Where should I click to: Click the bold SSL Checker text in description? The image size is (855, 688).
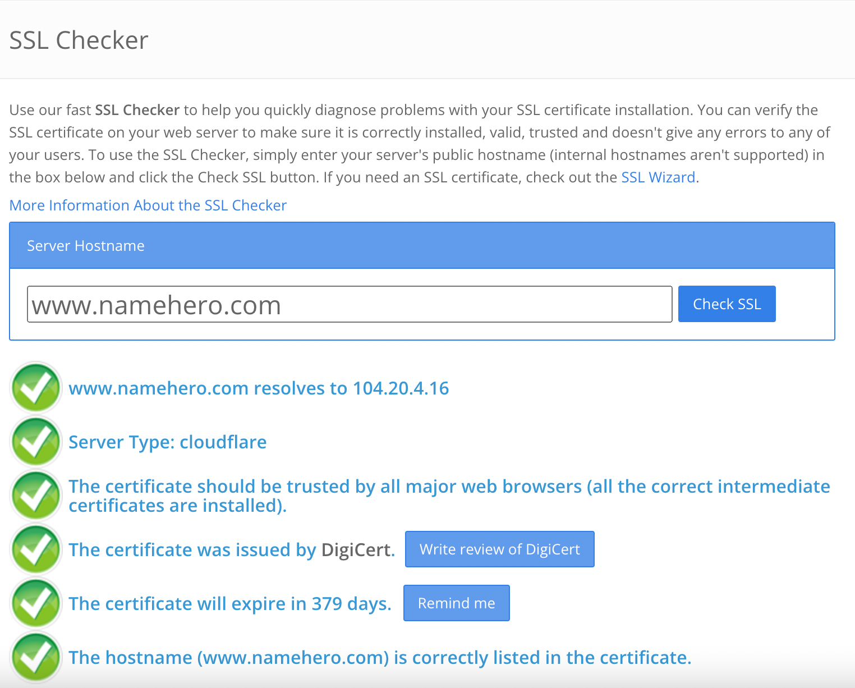tap(137, 110)
